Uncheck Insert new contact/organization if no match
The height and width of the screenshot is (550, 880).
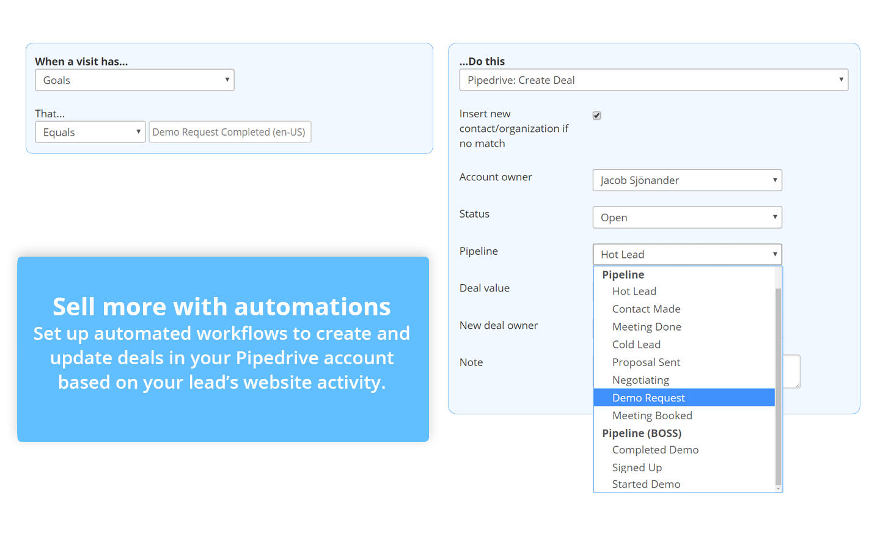click(596, 115)
